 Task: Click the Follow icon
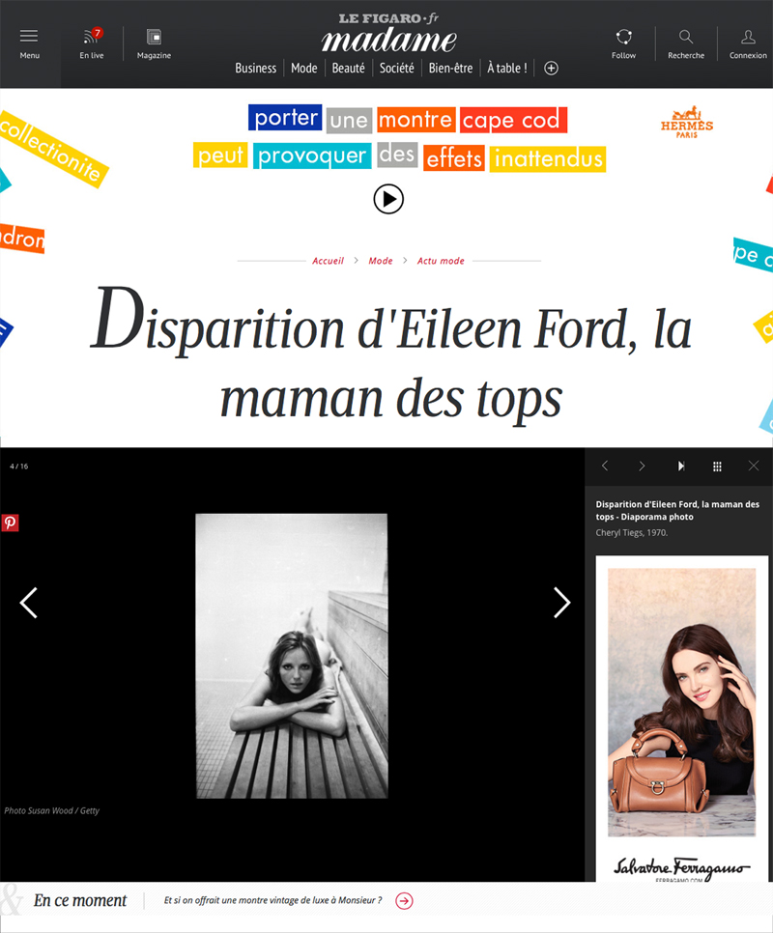coord(623,37)
